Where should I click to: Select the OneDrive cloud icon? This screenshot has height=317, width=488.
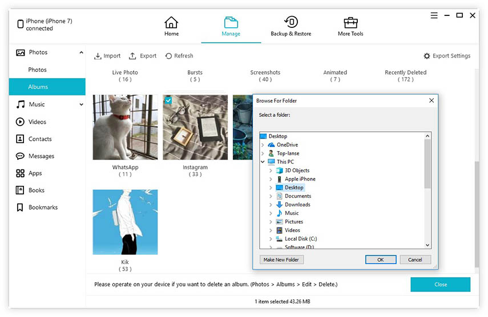(x=271, y=145)
